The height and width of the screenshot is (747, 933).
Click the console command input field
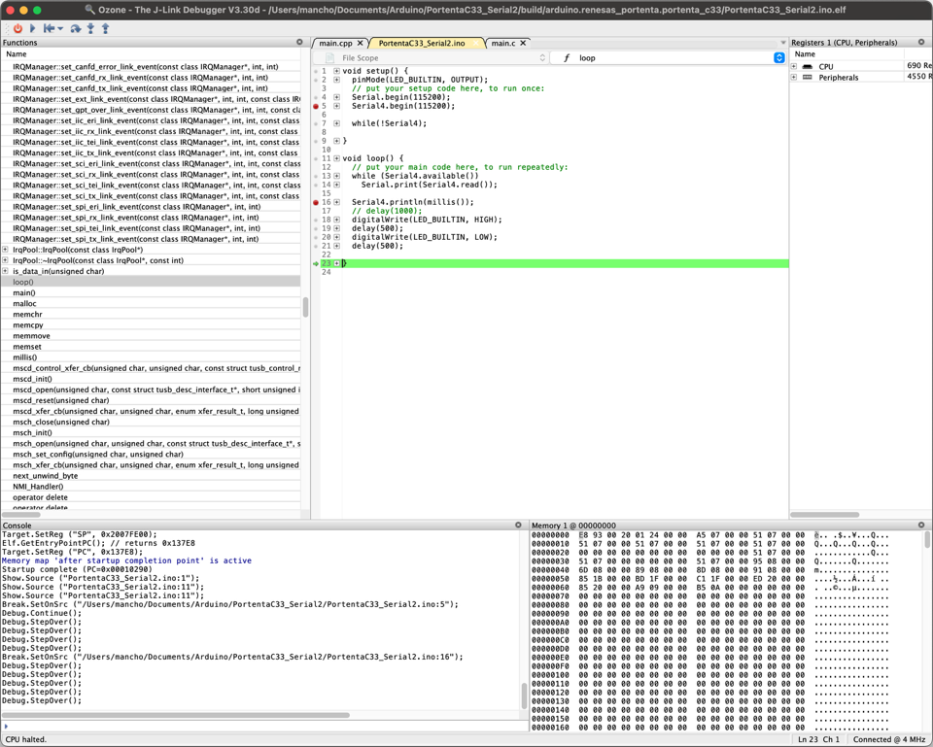click(262, 726)
